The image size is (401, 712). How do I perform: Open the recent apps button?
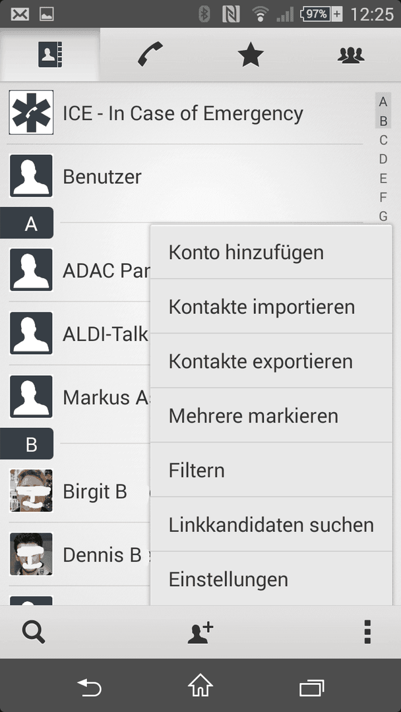click(311, 688)
